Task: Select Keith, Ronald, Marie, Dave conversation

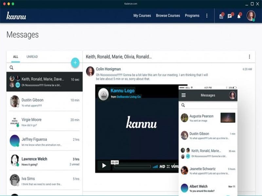Action: tap(45, 82)
